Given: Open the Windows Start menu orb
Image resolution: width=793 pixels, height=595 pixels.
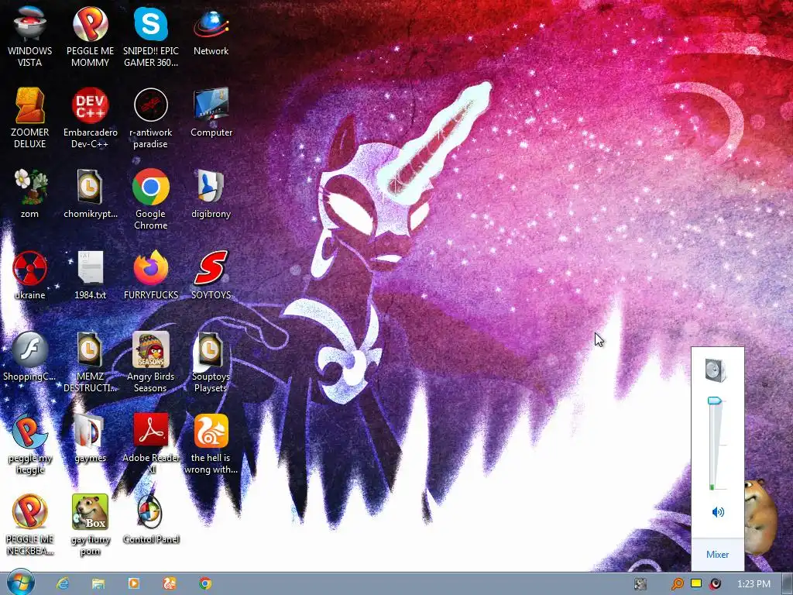Looking at the screenshot, I should pyautogui.click(x=20, y=583).
